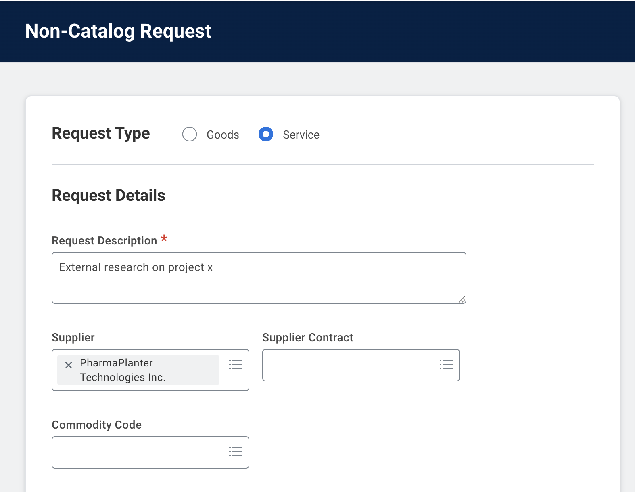Click the Request Description field label
Screen dimensions: 635x492
point(104,241)
